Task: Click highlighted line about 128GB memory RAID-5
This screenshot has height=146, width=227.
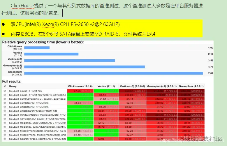Action: click(83, 34)
